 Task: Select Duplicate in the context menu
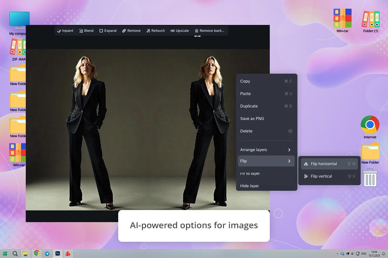249,106
